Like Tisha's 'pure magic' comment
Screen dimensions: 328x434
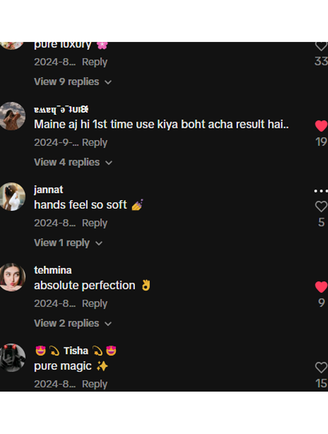321,367
